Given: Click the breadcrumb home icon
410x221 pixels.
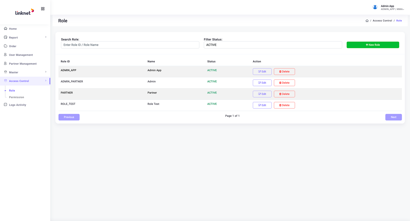Looking at the screenshot, I should click(367, 21).
